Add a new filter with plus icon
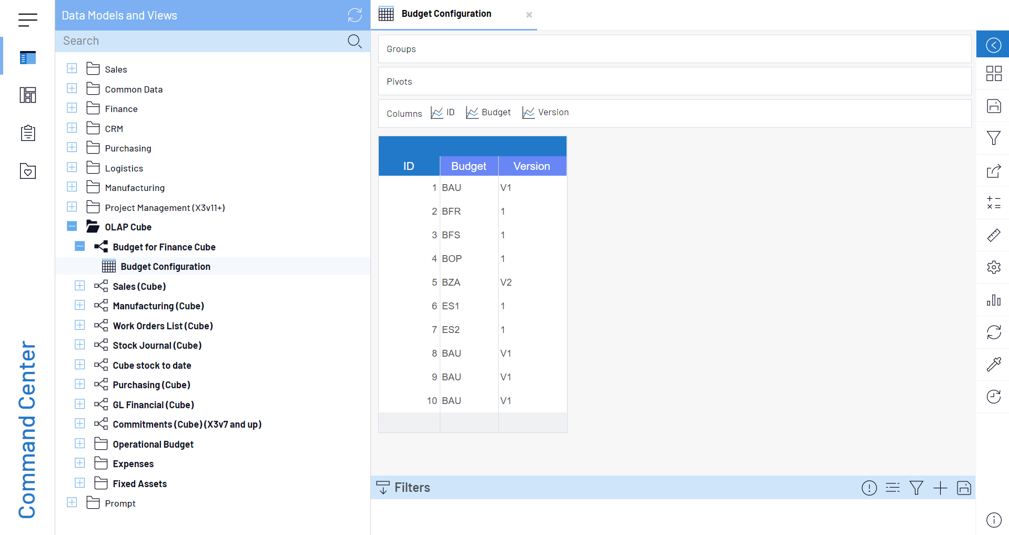 940,488
